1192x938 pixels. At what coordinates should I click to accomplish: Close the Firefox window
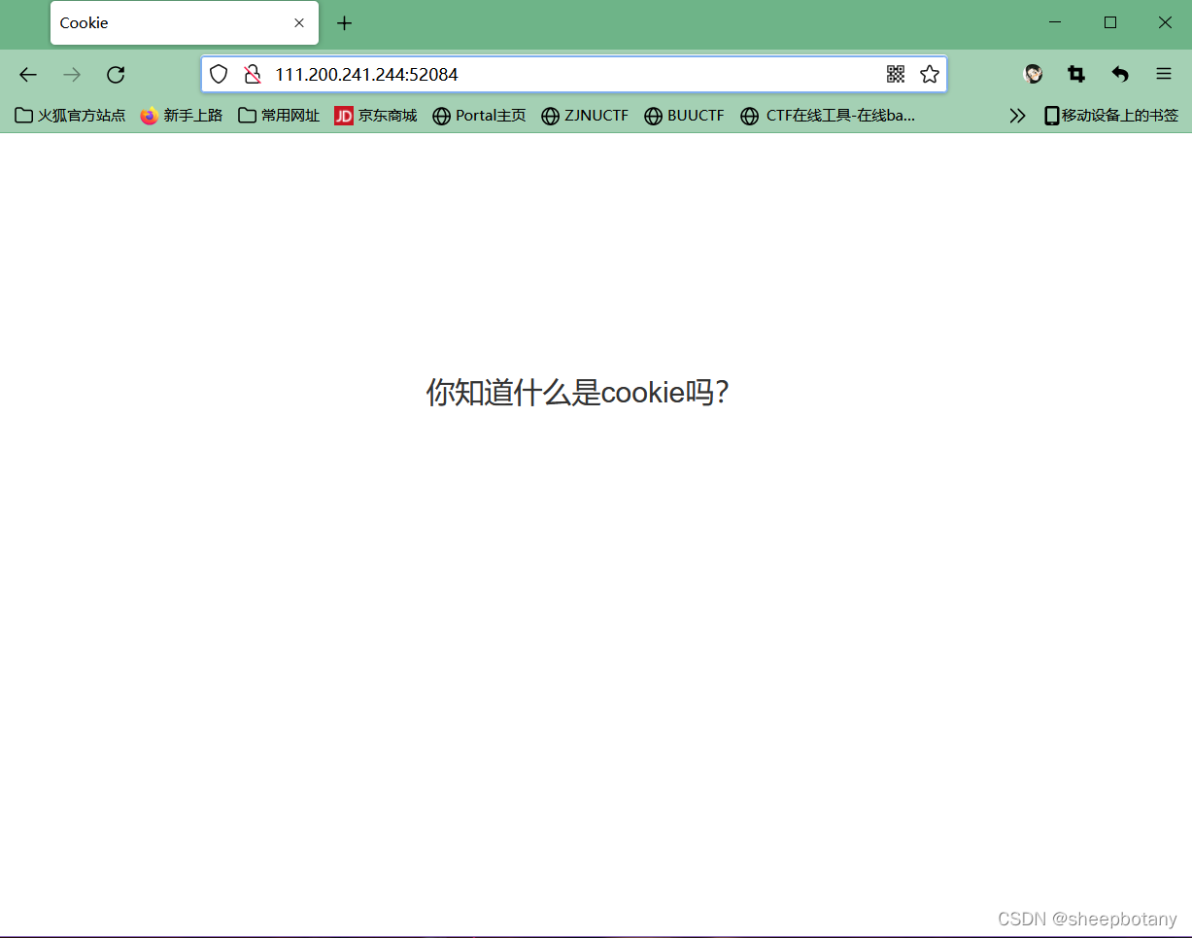click(1165, 22)
